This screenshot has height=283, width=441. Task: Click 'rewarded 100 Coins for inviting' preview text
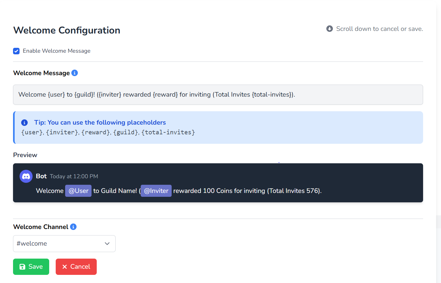(x=219, y=191)
